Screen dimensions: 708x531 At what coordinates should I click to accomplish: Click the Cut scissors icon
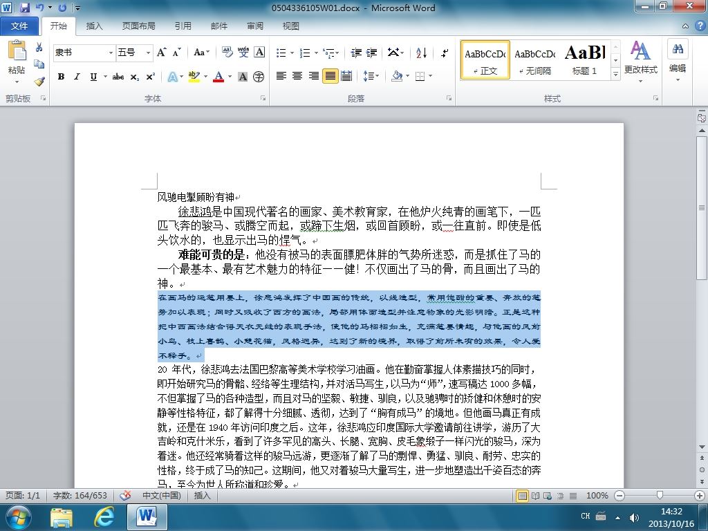[x=39, y=47]
